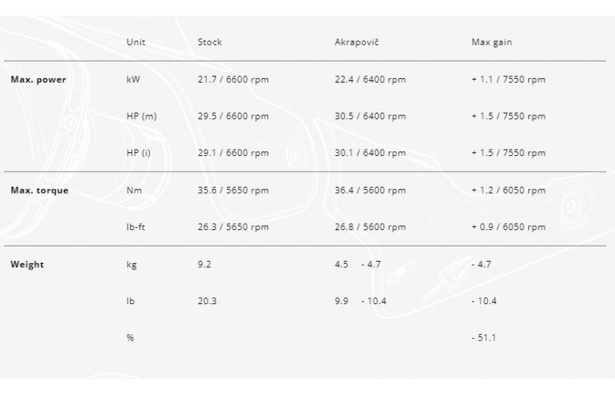
Task: Select the - 10.4 max gain value
Action: tap(483, 301)
